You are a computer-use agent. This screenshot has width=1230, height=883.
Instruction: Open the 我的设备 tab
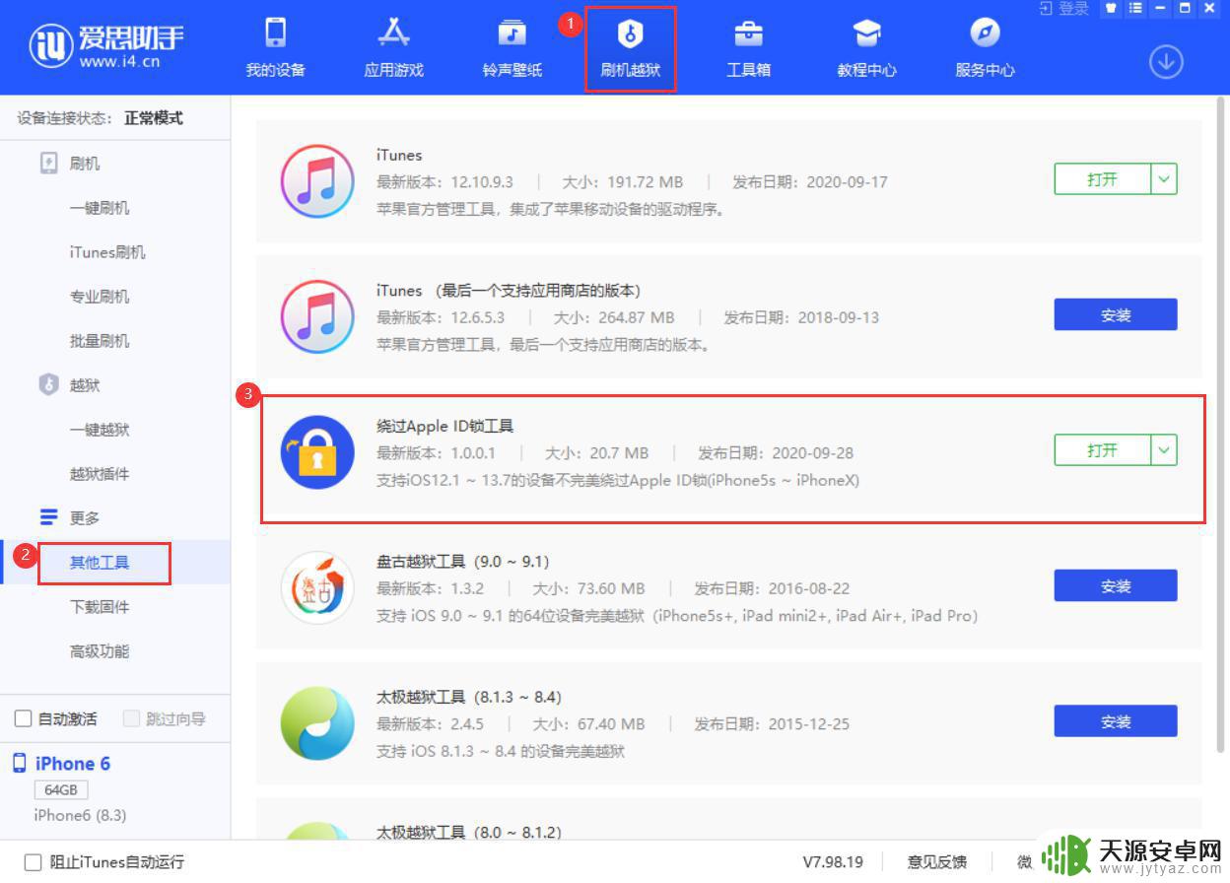point(275,48)
